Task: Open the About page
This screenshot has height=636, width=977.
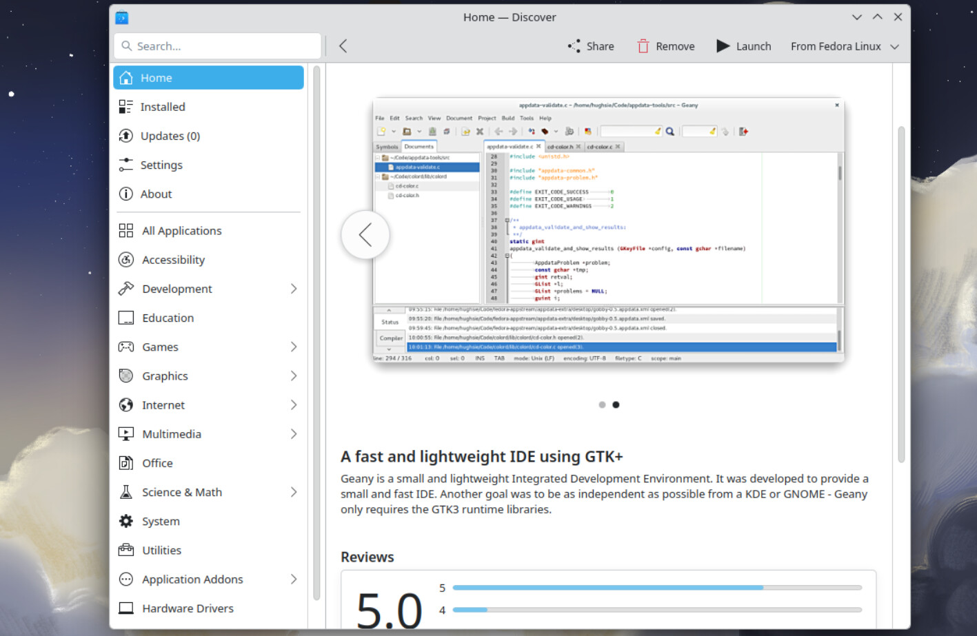Action: click(156, 194)
